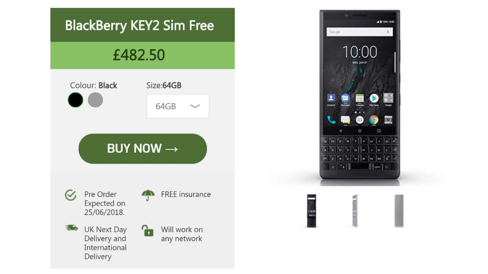
Task: Click the BUY NOW button
Action: click(143, 148)
